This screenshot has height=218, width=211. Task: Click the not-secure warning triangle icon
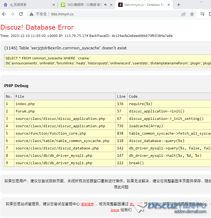32,14
